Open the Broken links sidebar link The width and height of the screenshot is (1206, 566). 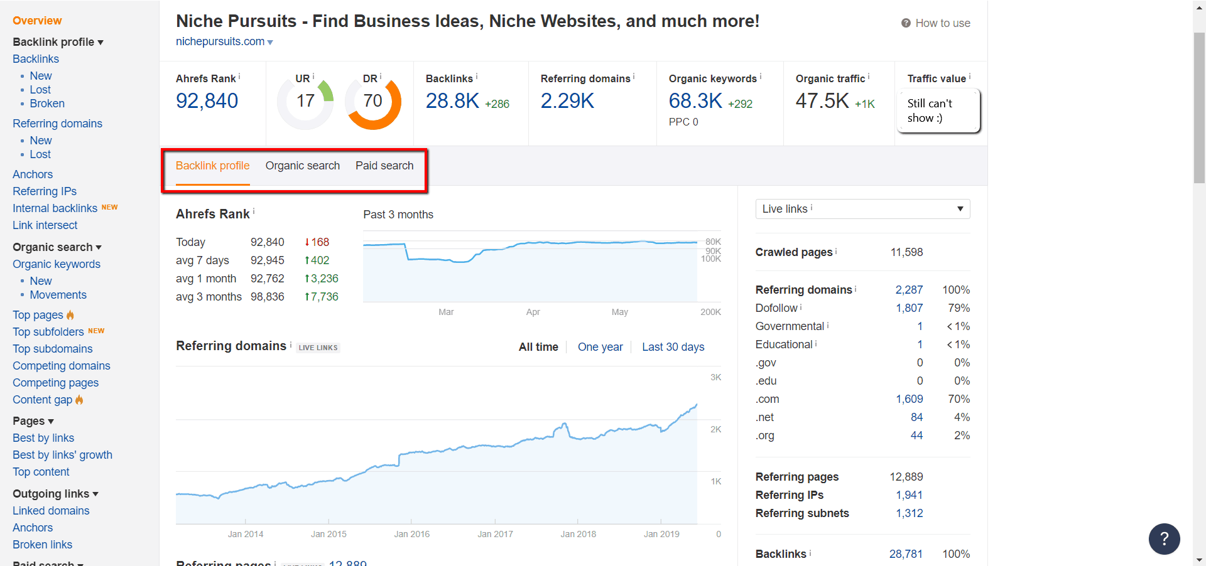tap(42, 545)
